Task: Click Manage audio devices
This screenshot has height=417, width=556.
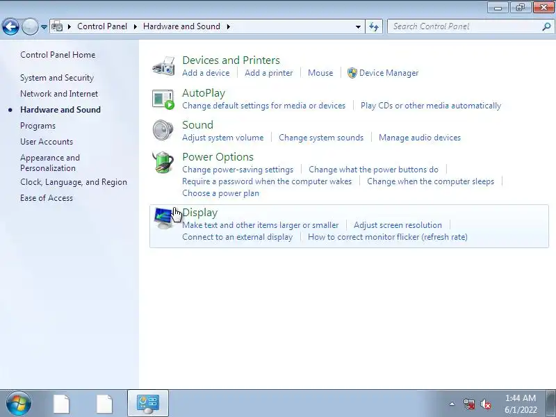Action: click(420, 138)
